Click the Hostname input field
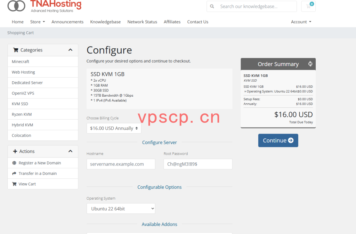 (121, 164)
